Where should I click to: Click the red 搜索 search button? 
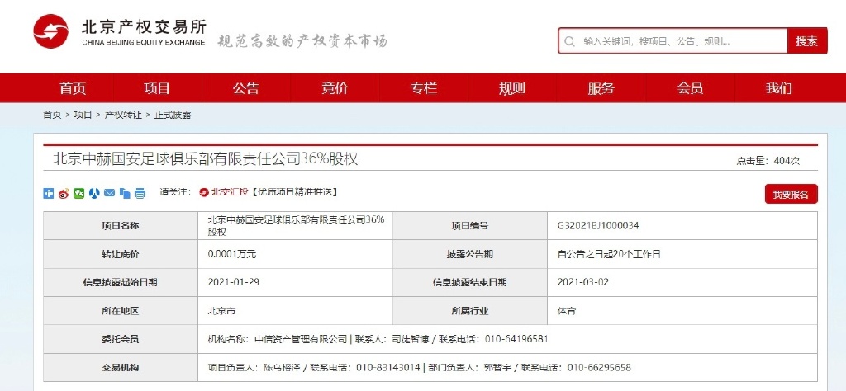point(807,41)
